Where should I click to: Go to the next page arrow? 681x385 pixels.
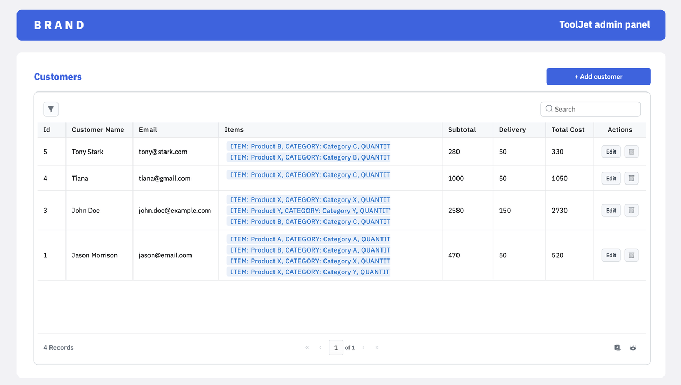pyautogui.click(x=363, y=348)
